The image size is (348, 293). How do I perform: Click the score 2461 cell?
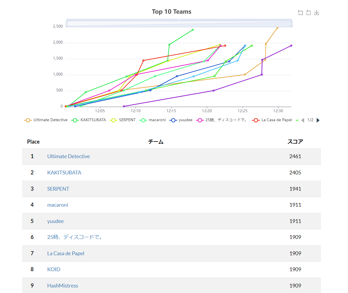coord(295,156)
